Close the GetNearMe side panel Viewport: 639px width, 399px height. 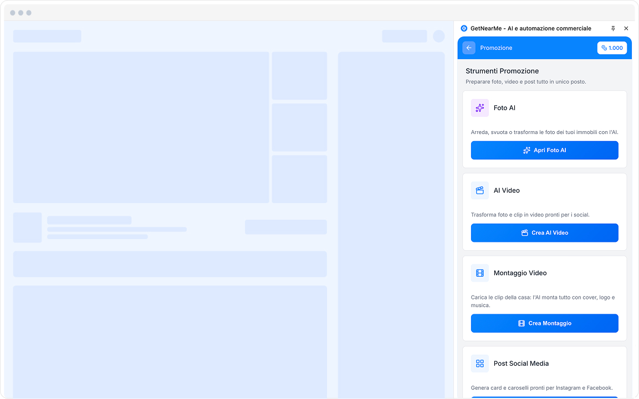pos(626,28)
